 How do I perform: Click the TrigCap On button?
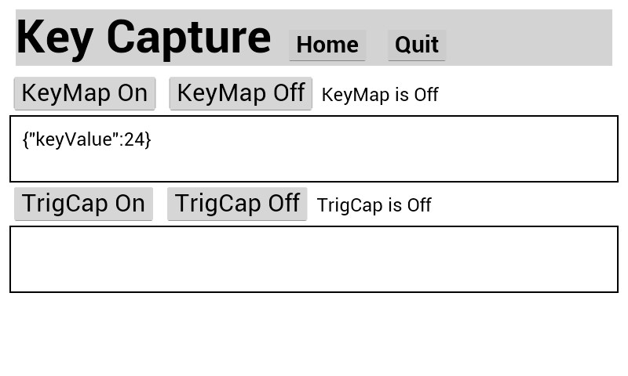click(x=83, y=204)
